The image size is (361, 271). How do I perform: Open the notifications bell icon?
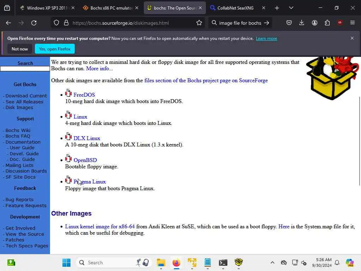(x=337, y=263)
